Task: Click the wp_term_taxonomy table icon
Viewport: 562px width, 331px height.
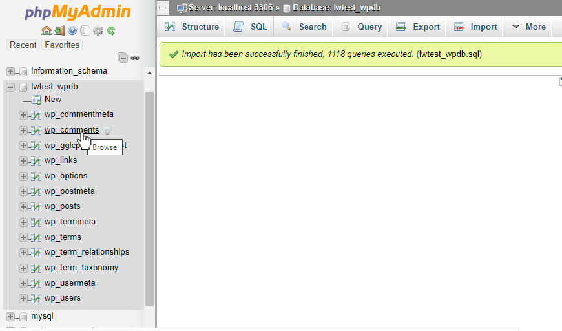Action: coord(36,268)
